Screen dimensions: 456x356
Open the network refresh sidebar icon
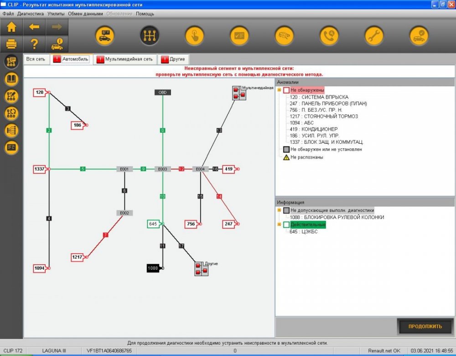pyautogui.click(x=11, y=113)
